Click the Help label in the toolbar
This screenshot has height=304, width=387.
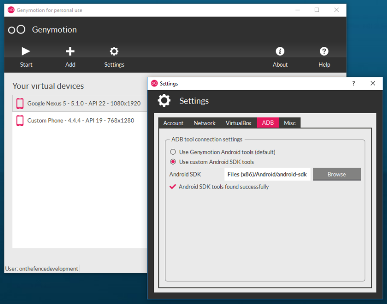[324, 64]
